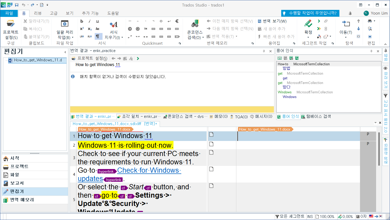390x220 pixels.
Task: Open the Translation Memories view
Action: coord(35,200)
